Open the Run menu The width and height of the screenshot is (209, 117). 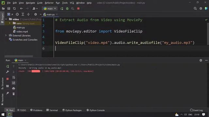pos(58,3)
